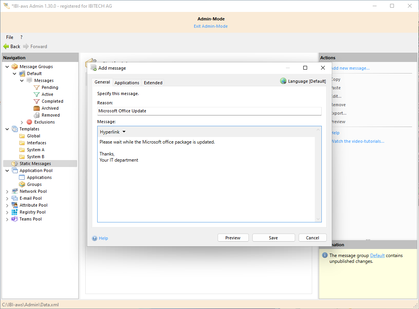Click the Exit Admin-Mode link
The image size is (419, 309).
click(x=211, y=26)
